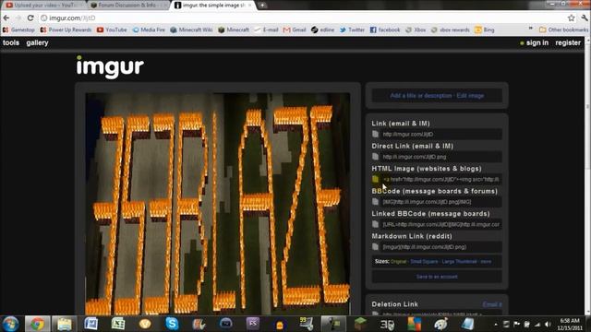Image resolution: width=591 pixels, height=332 pixels.
Task: Copy the Link (email & IM) via its clipboard icon
Action: pos(376,134)
